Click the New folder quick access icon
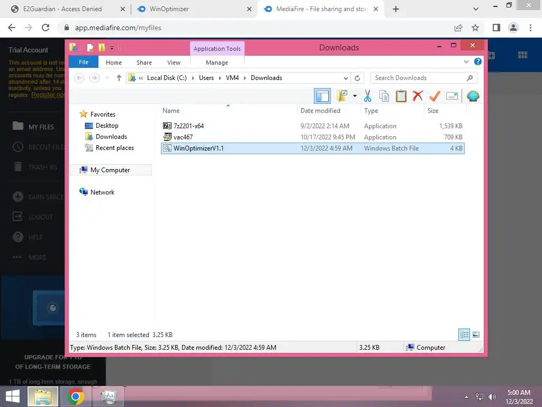Screen dimensions: 542x407 coord(102,47)
